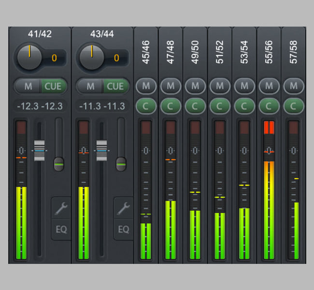
Task: Select channel label 57/58
Action: click(x=294, y=52)
